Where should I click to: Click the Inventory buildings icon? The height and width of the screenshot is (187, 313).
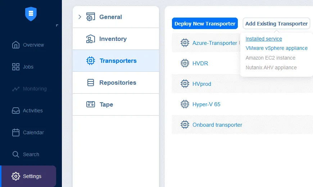(x=91, y=39)
